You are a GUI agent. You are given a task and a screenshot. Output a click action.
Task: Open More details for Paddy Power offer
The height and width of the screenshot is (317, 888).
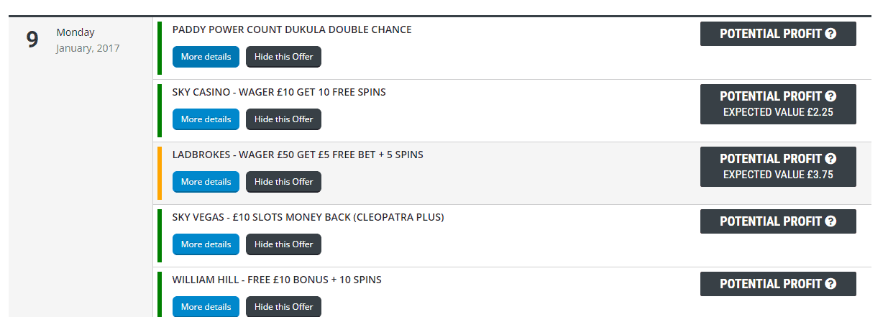206,57
